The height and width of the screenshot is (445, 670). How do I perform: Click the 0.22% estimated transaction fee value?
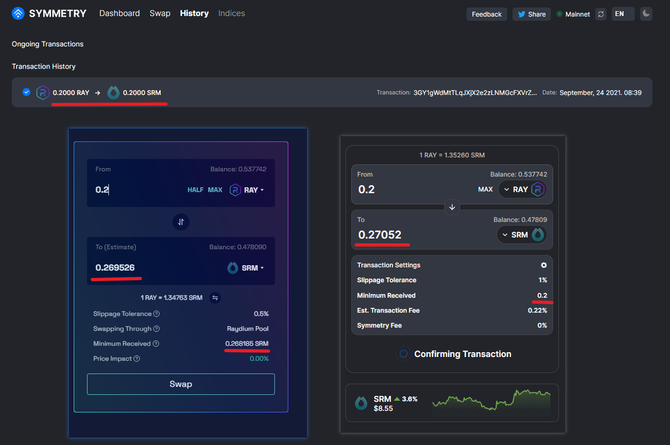(538, 311)
